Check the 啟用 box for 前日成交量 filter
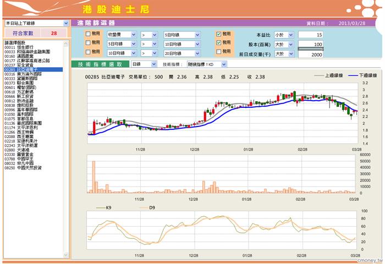Image resolution: width=385 pixels, height=264 pixels. [x=219, y=52]
